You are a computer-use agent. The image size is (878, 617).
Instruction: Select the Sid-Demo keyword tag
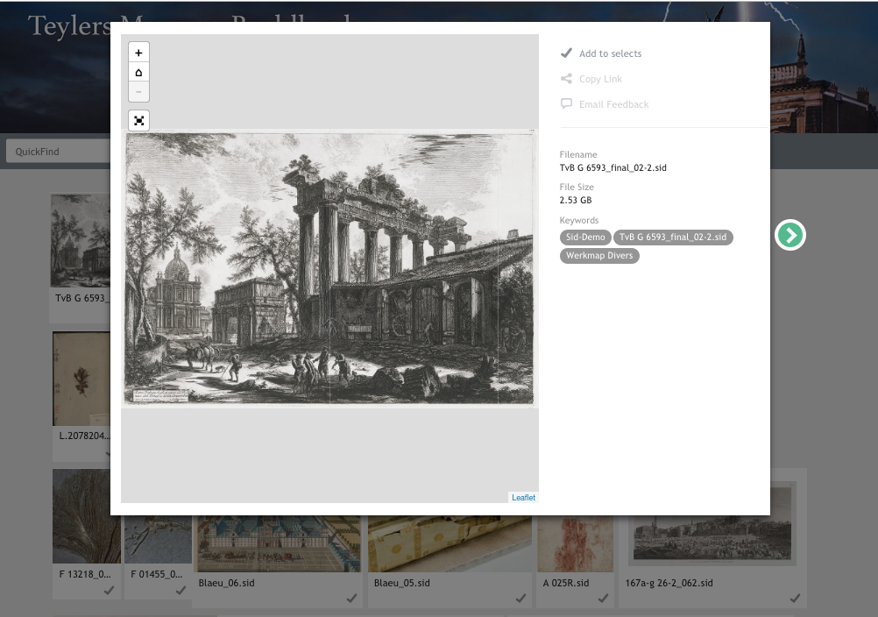pyautogui.click(x=585, y=238)
